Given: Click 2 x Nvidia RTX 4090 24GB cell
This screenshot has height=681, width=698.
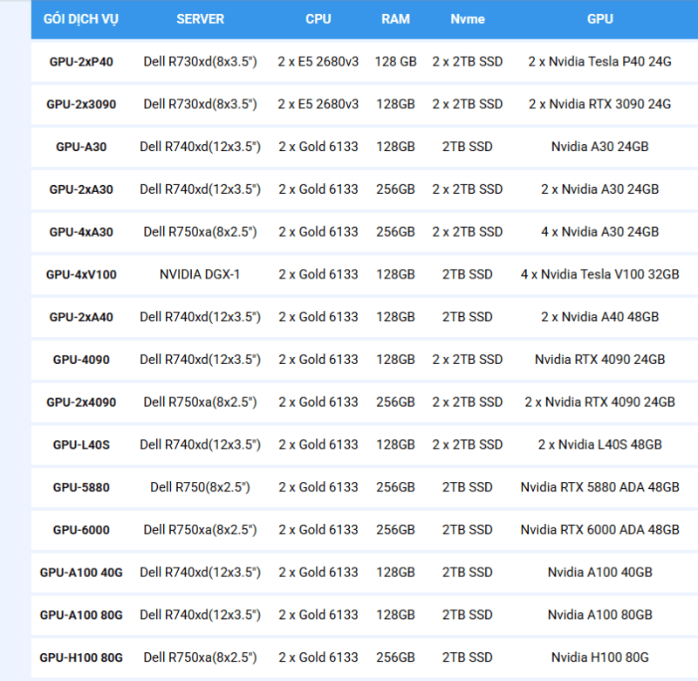Looking at the screenshot, I should pyautogui.click(x=600, y=402).
